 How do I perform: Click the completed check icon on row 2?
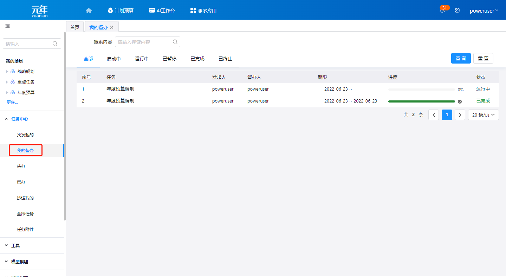(x=460, y=101)
